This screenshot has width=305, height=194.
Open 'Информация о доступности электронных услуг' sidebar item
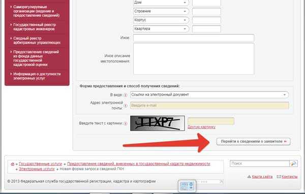[x=37, y=76]
